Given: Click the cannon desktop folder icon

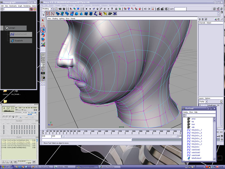Looking at the screenshot, I should [x=5, y=92].
